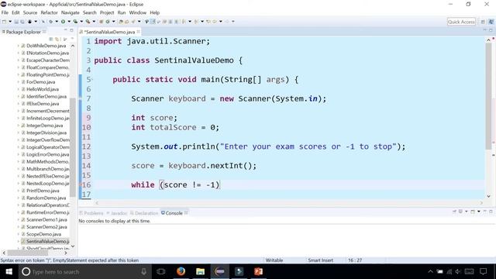Open Firefox from the taskbar
The height and width of the screenshot is (279, 496).
pyautogui.click(x=181, y=271)
